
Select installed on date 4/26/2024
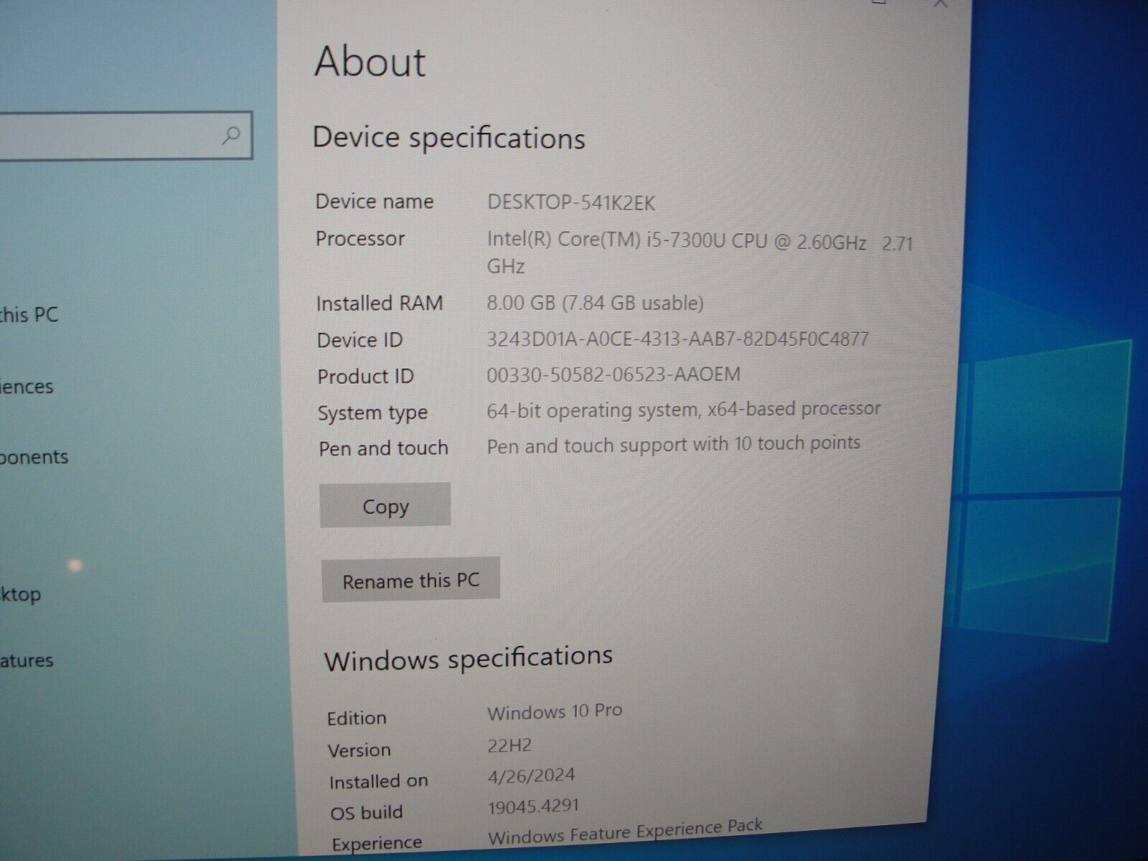pos(531,776)
